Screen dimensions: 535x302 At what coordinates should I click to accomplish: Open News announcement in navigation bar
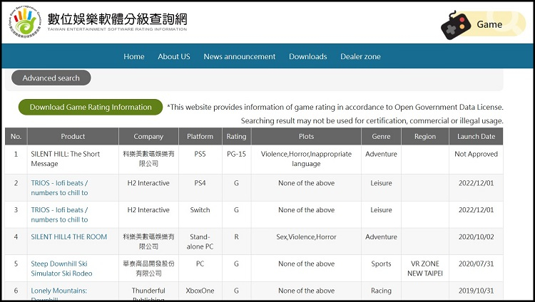[x=239, y=56]
